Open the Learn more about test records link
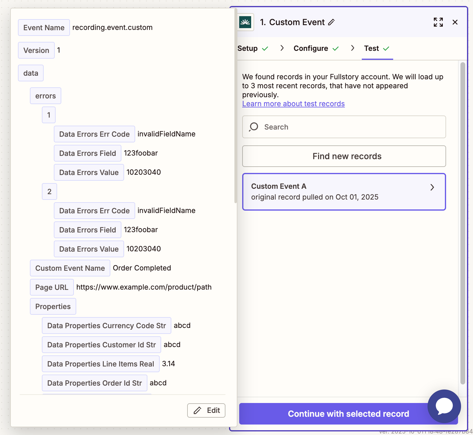 293,104
